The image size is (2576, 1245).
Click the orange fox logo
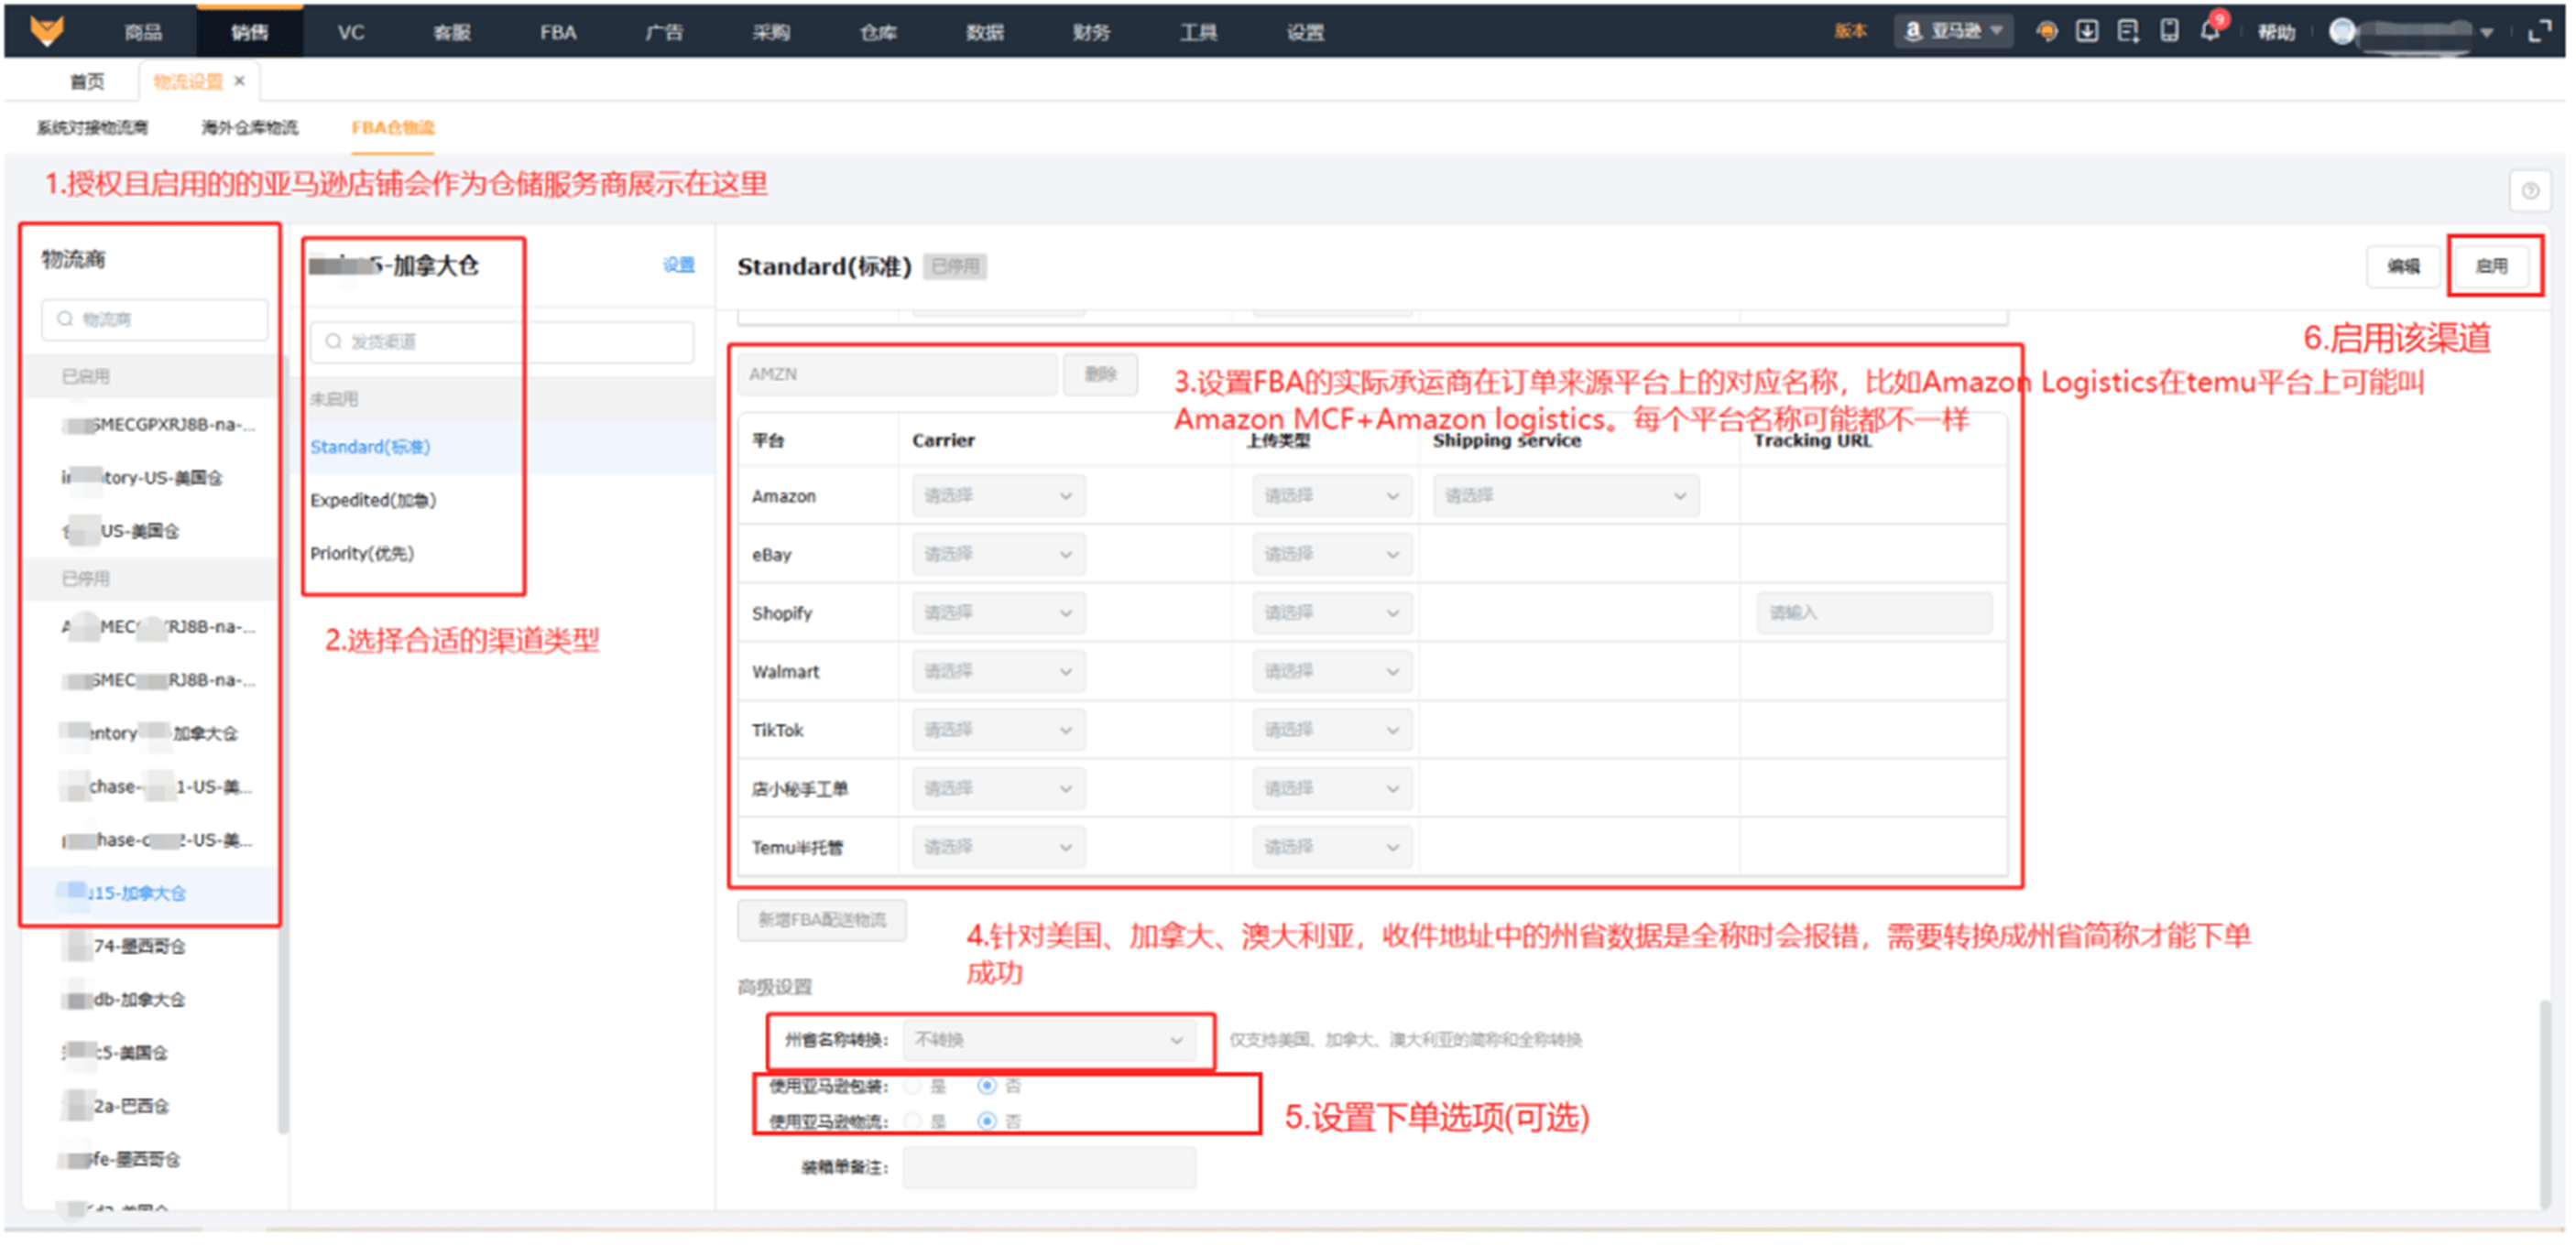coord(47,31)
